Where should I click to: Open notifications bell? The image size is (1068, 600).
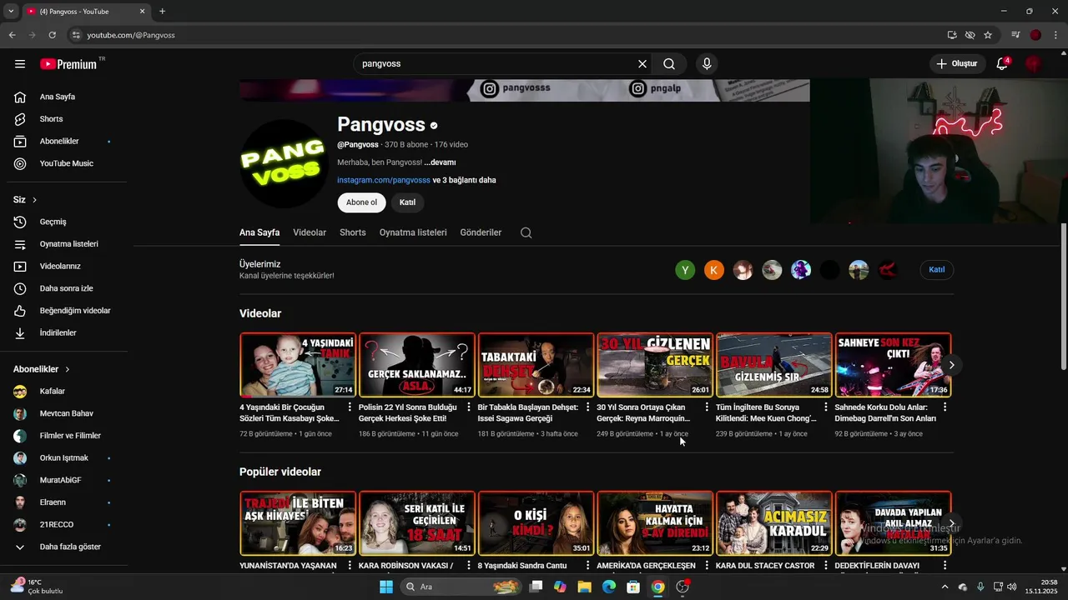(x=1002, y=64)
